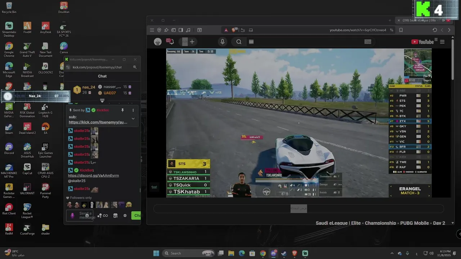Click the Chat send button
This screenshot has height=259, width=461.
tap(136, 215)
